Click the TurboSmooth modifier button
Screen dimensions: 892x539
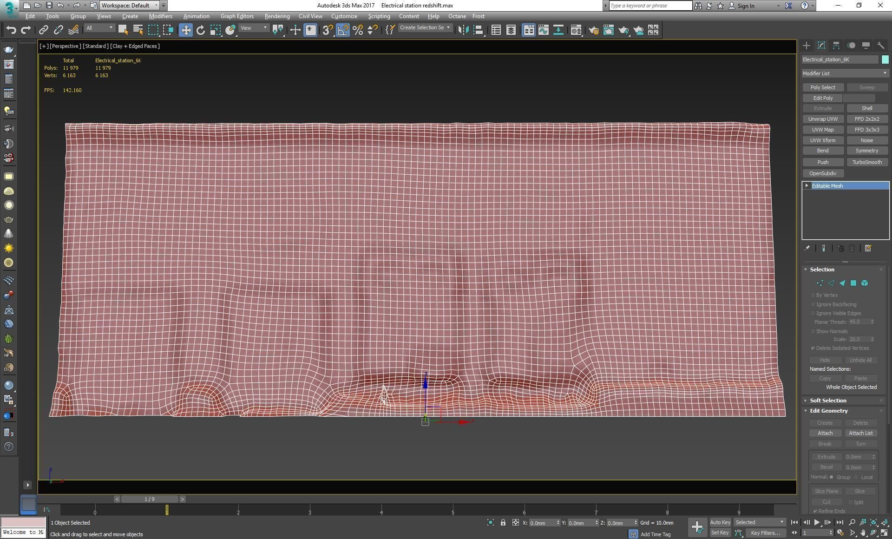click(x=867, y=162)
